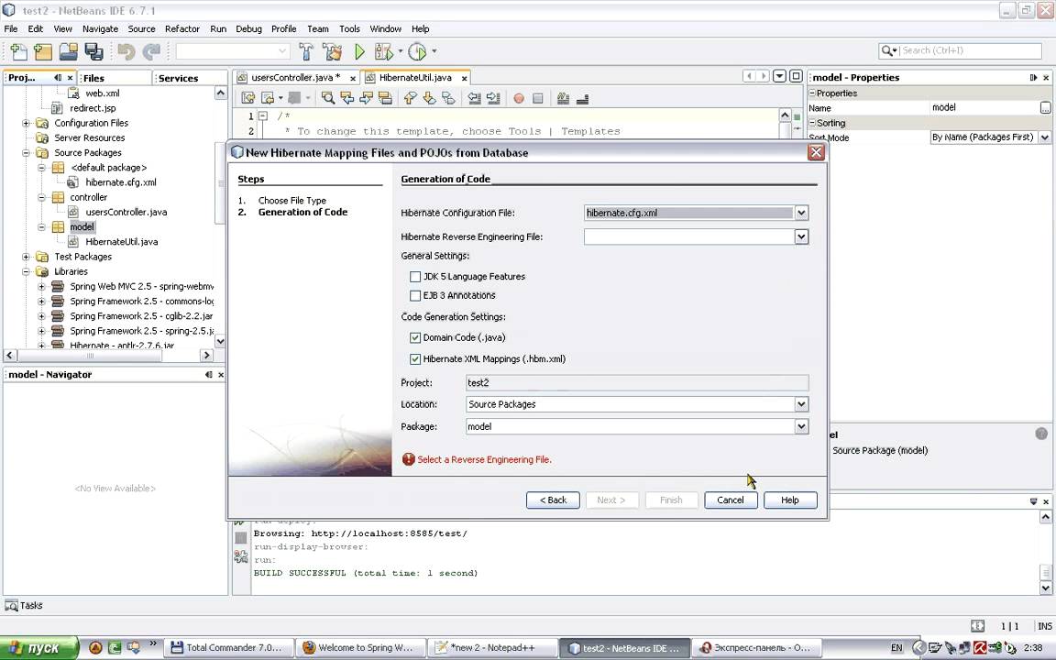Click the Open Project toolbar icon
1056x660 pixels.
click(x=68, y=51)
